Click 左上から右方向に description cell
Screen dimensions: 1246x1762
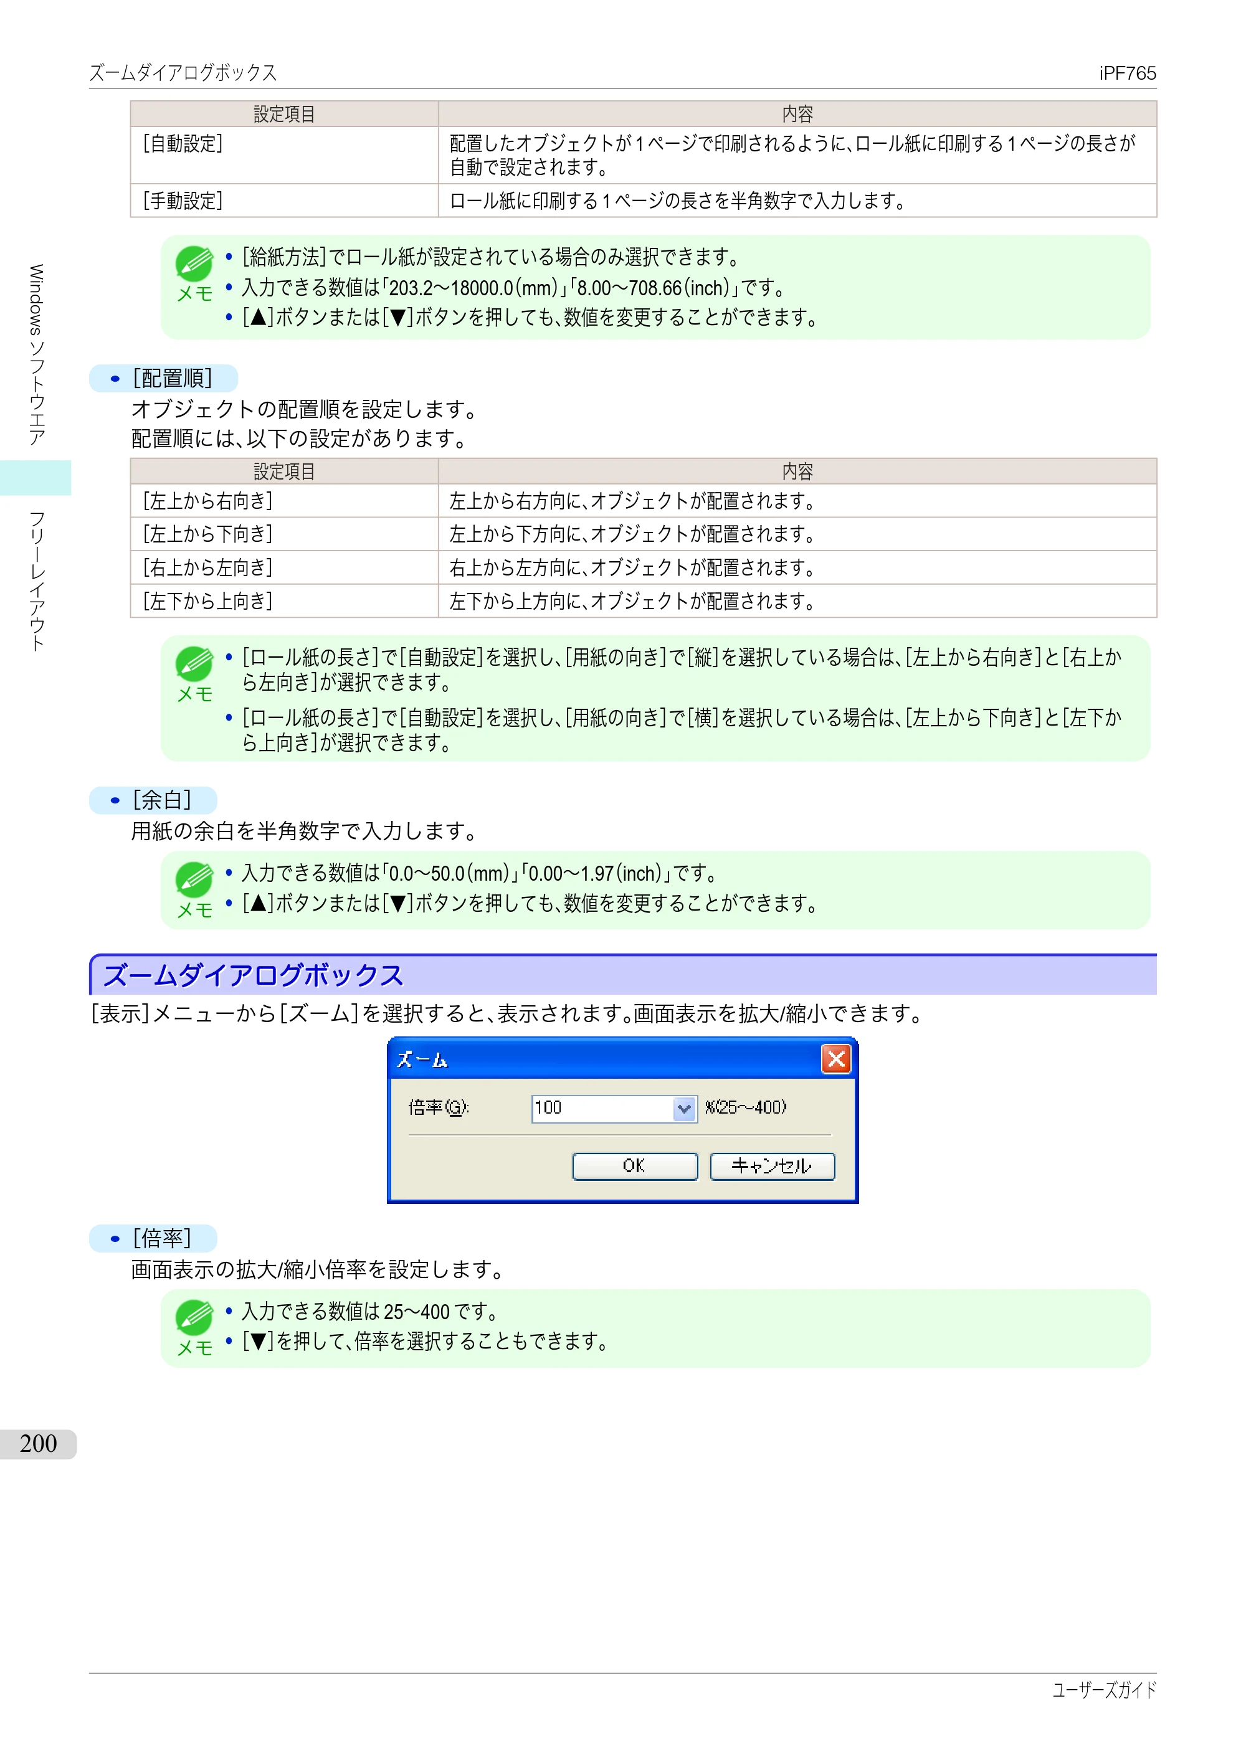pyautogui.click(x=797, y=501)
